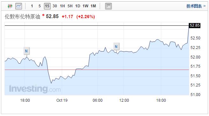Switch to the 1D timeframe
The width and height of the screenshot is (209, 116).
78,6
